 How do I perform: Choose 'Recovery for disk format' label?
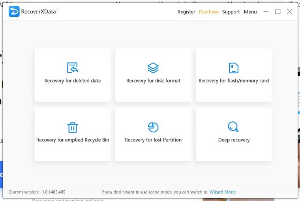(x=153, y=81)
